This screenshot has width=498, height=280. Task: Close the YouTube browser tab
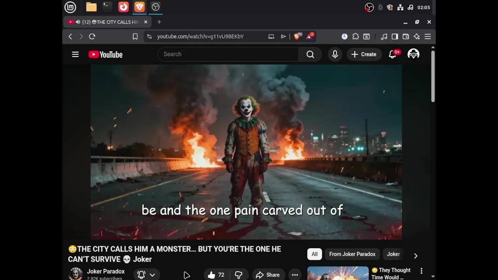tap(146, 22)
